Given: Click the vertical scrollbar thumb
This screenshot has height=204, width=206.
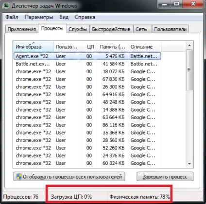Looking at the screenshot, I should tap(189, 70).
